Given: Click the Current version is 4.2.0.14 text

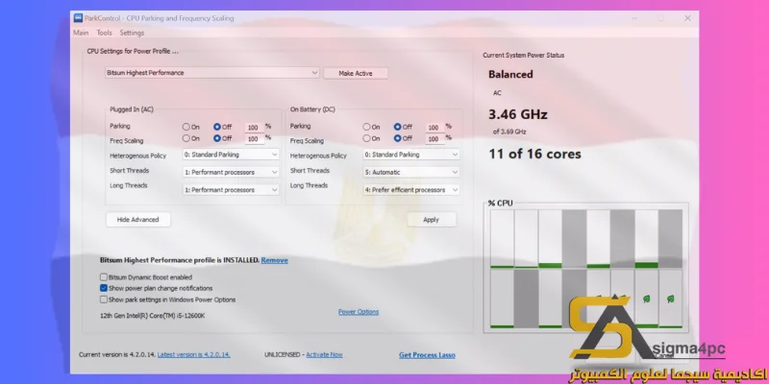Looking at the screenshot, I should pyautogui.click(x=117, y=354).
